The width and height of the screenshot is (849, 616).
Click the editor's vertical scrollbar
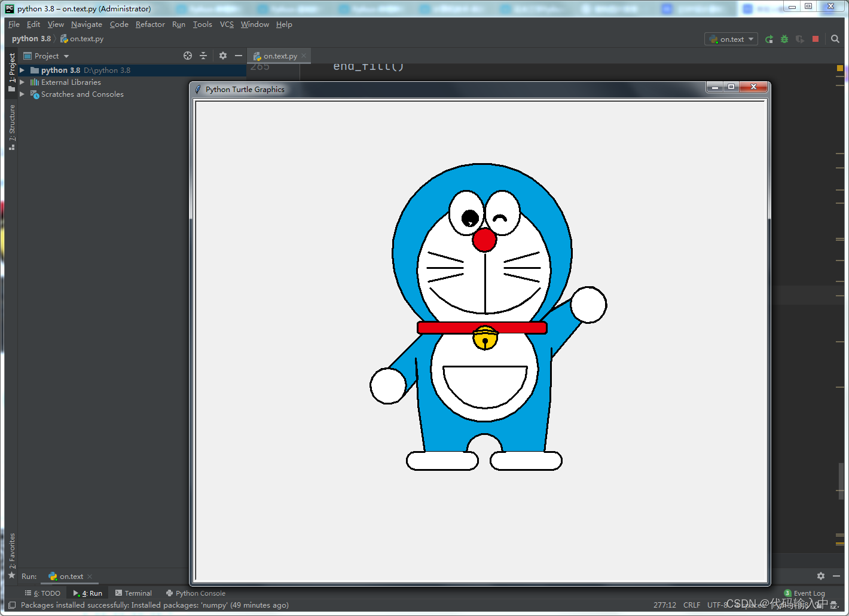840,481
